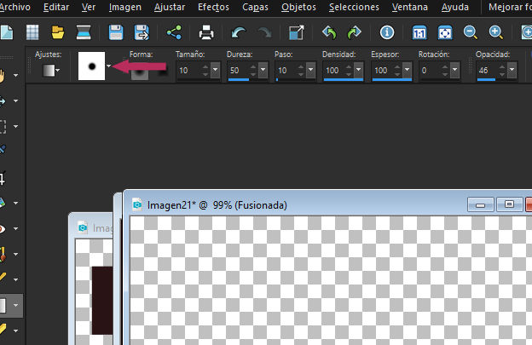Open the Dureza value dropdown

(263, 70)
